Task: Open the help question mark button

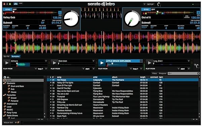Action: point(144,4)
